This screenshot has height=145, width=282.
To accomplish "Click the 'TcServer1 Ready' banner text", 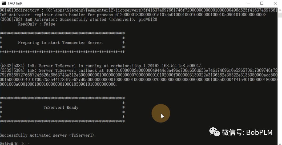I will click(61, 108).
